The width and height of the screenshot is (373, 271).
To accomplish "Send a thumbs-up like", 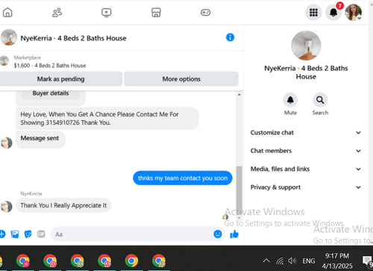I will (234, 234).
